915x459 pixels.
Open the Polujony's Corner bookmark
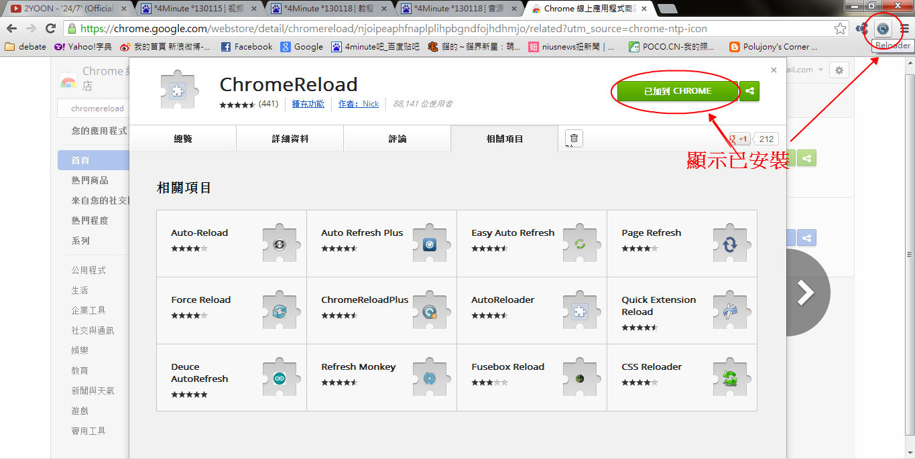[774, 47]
